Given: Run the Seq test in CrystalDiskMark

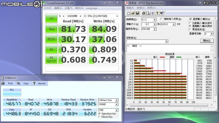Looking at the screenshot, I should point(51,29).
